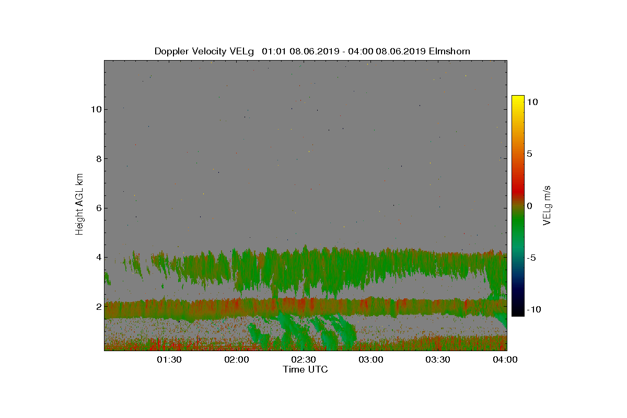Image resolution: width=627 pixels, height=418 pixels.
Task: Click the time tick label '02:30'
Action: coord(304,359)
